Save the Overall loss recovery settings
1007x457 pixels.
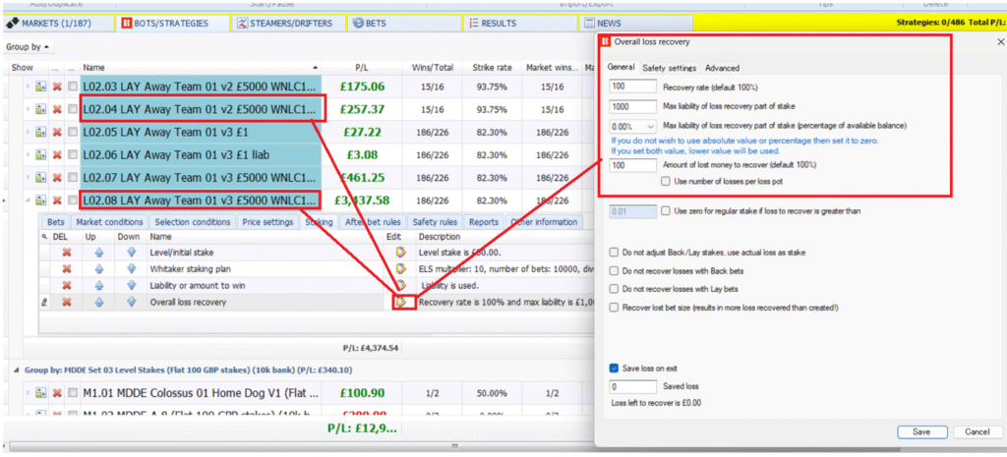click(x=920, y=432)
